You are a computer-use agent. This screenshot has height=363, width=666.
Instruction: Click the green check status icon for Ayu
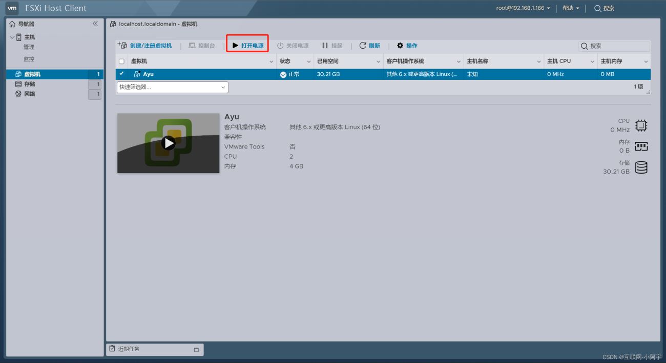[x=283, y=74]
